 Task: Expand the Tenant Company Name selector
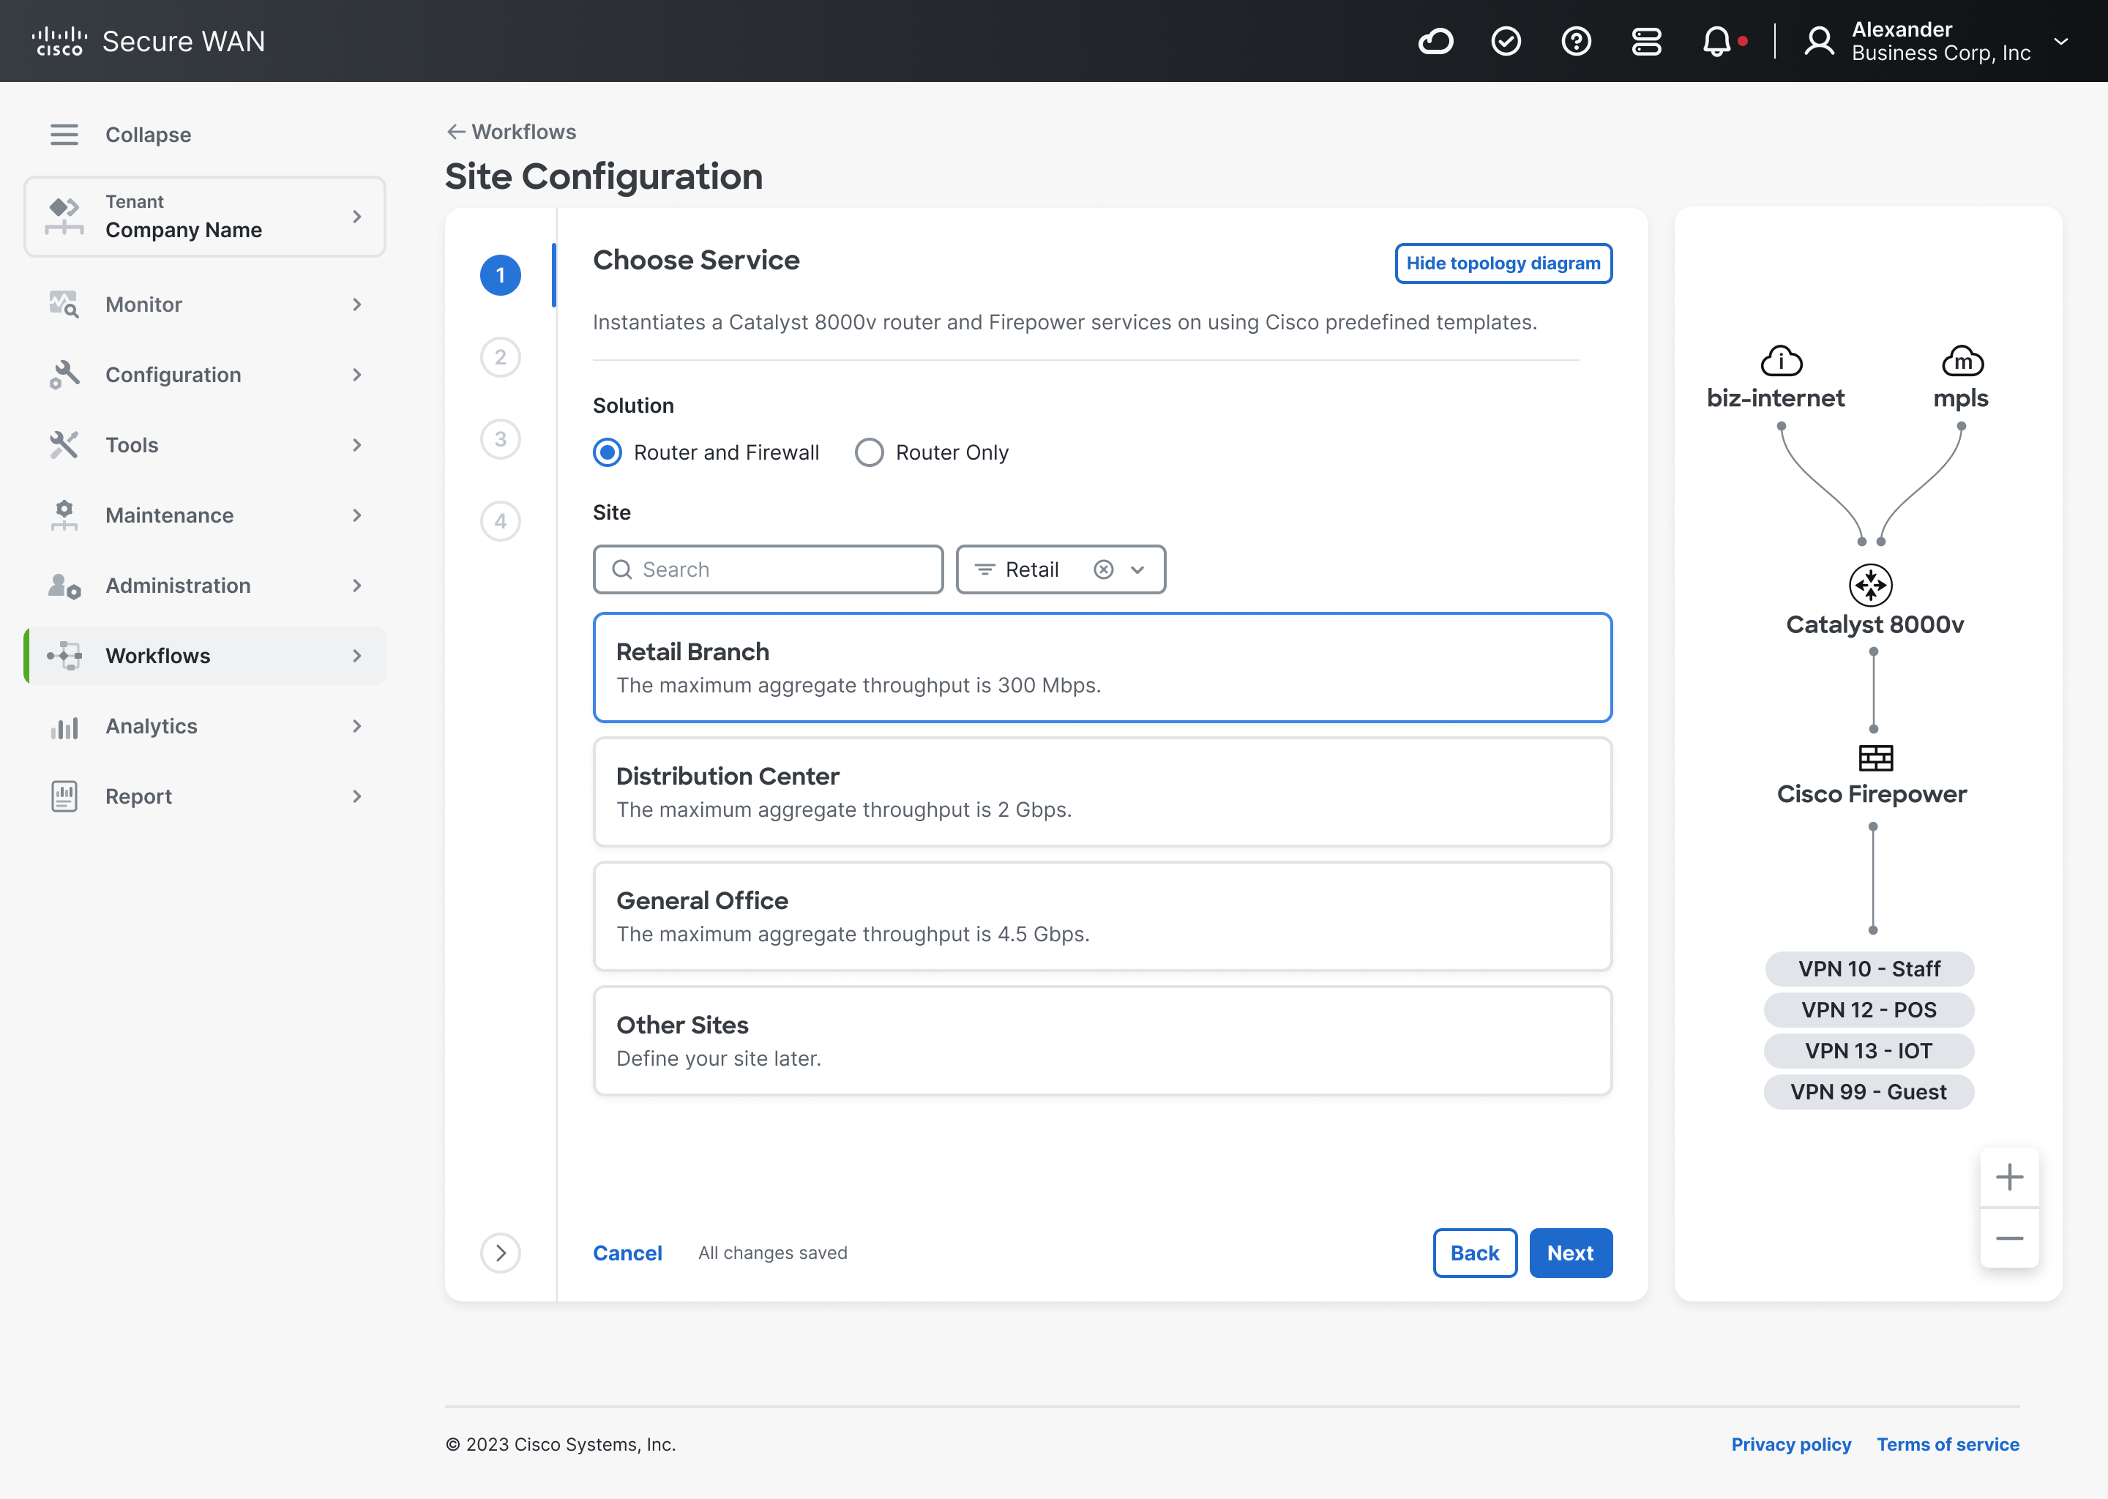tap(204, 217)
